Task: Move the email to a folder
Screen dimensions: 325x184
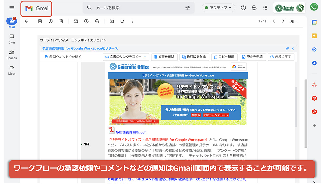Action: tap(112, 21)
